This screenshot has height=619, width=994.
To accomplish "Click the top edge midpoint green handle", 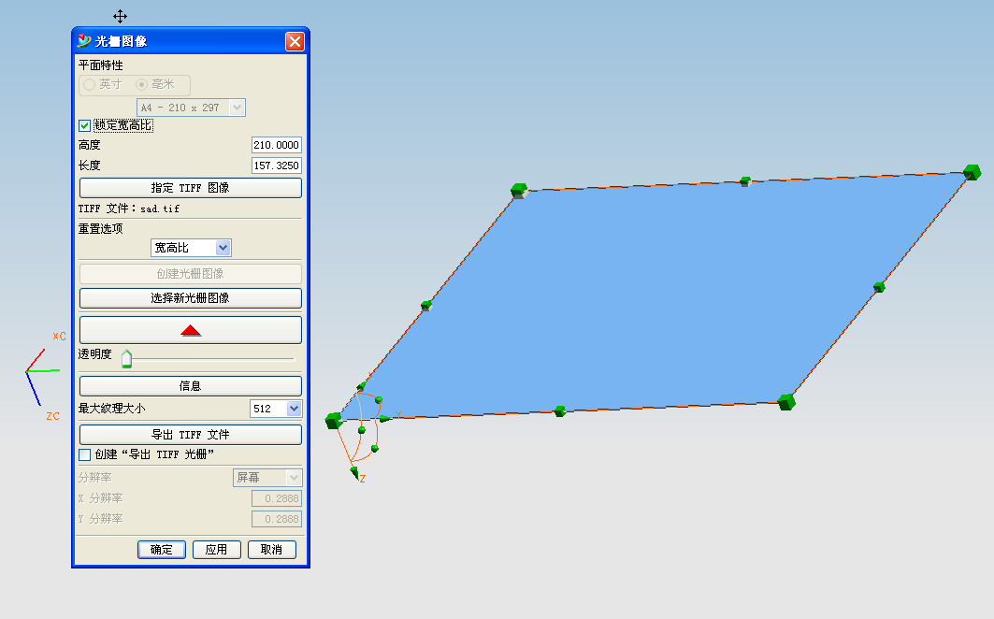I will (x=745, y=181).
